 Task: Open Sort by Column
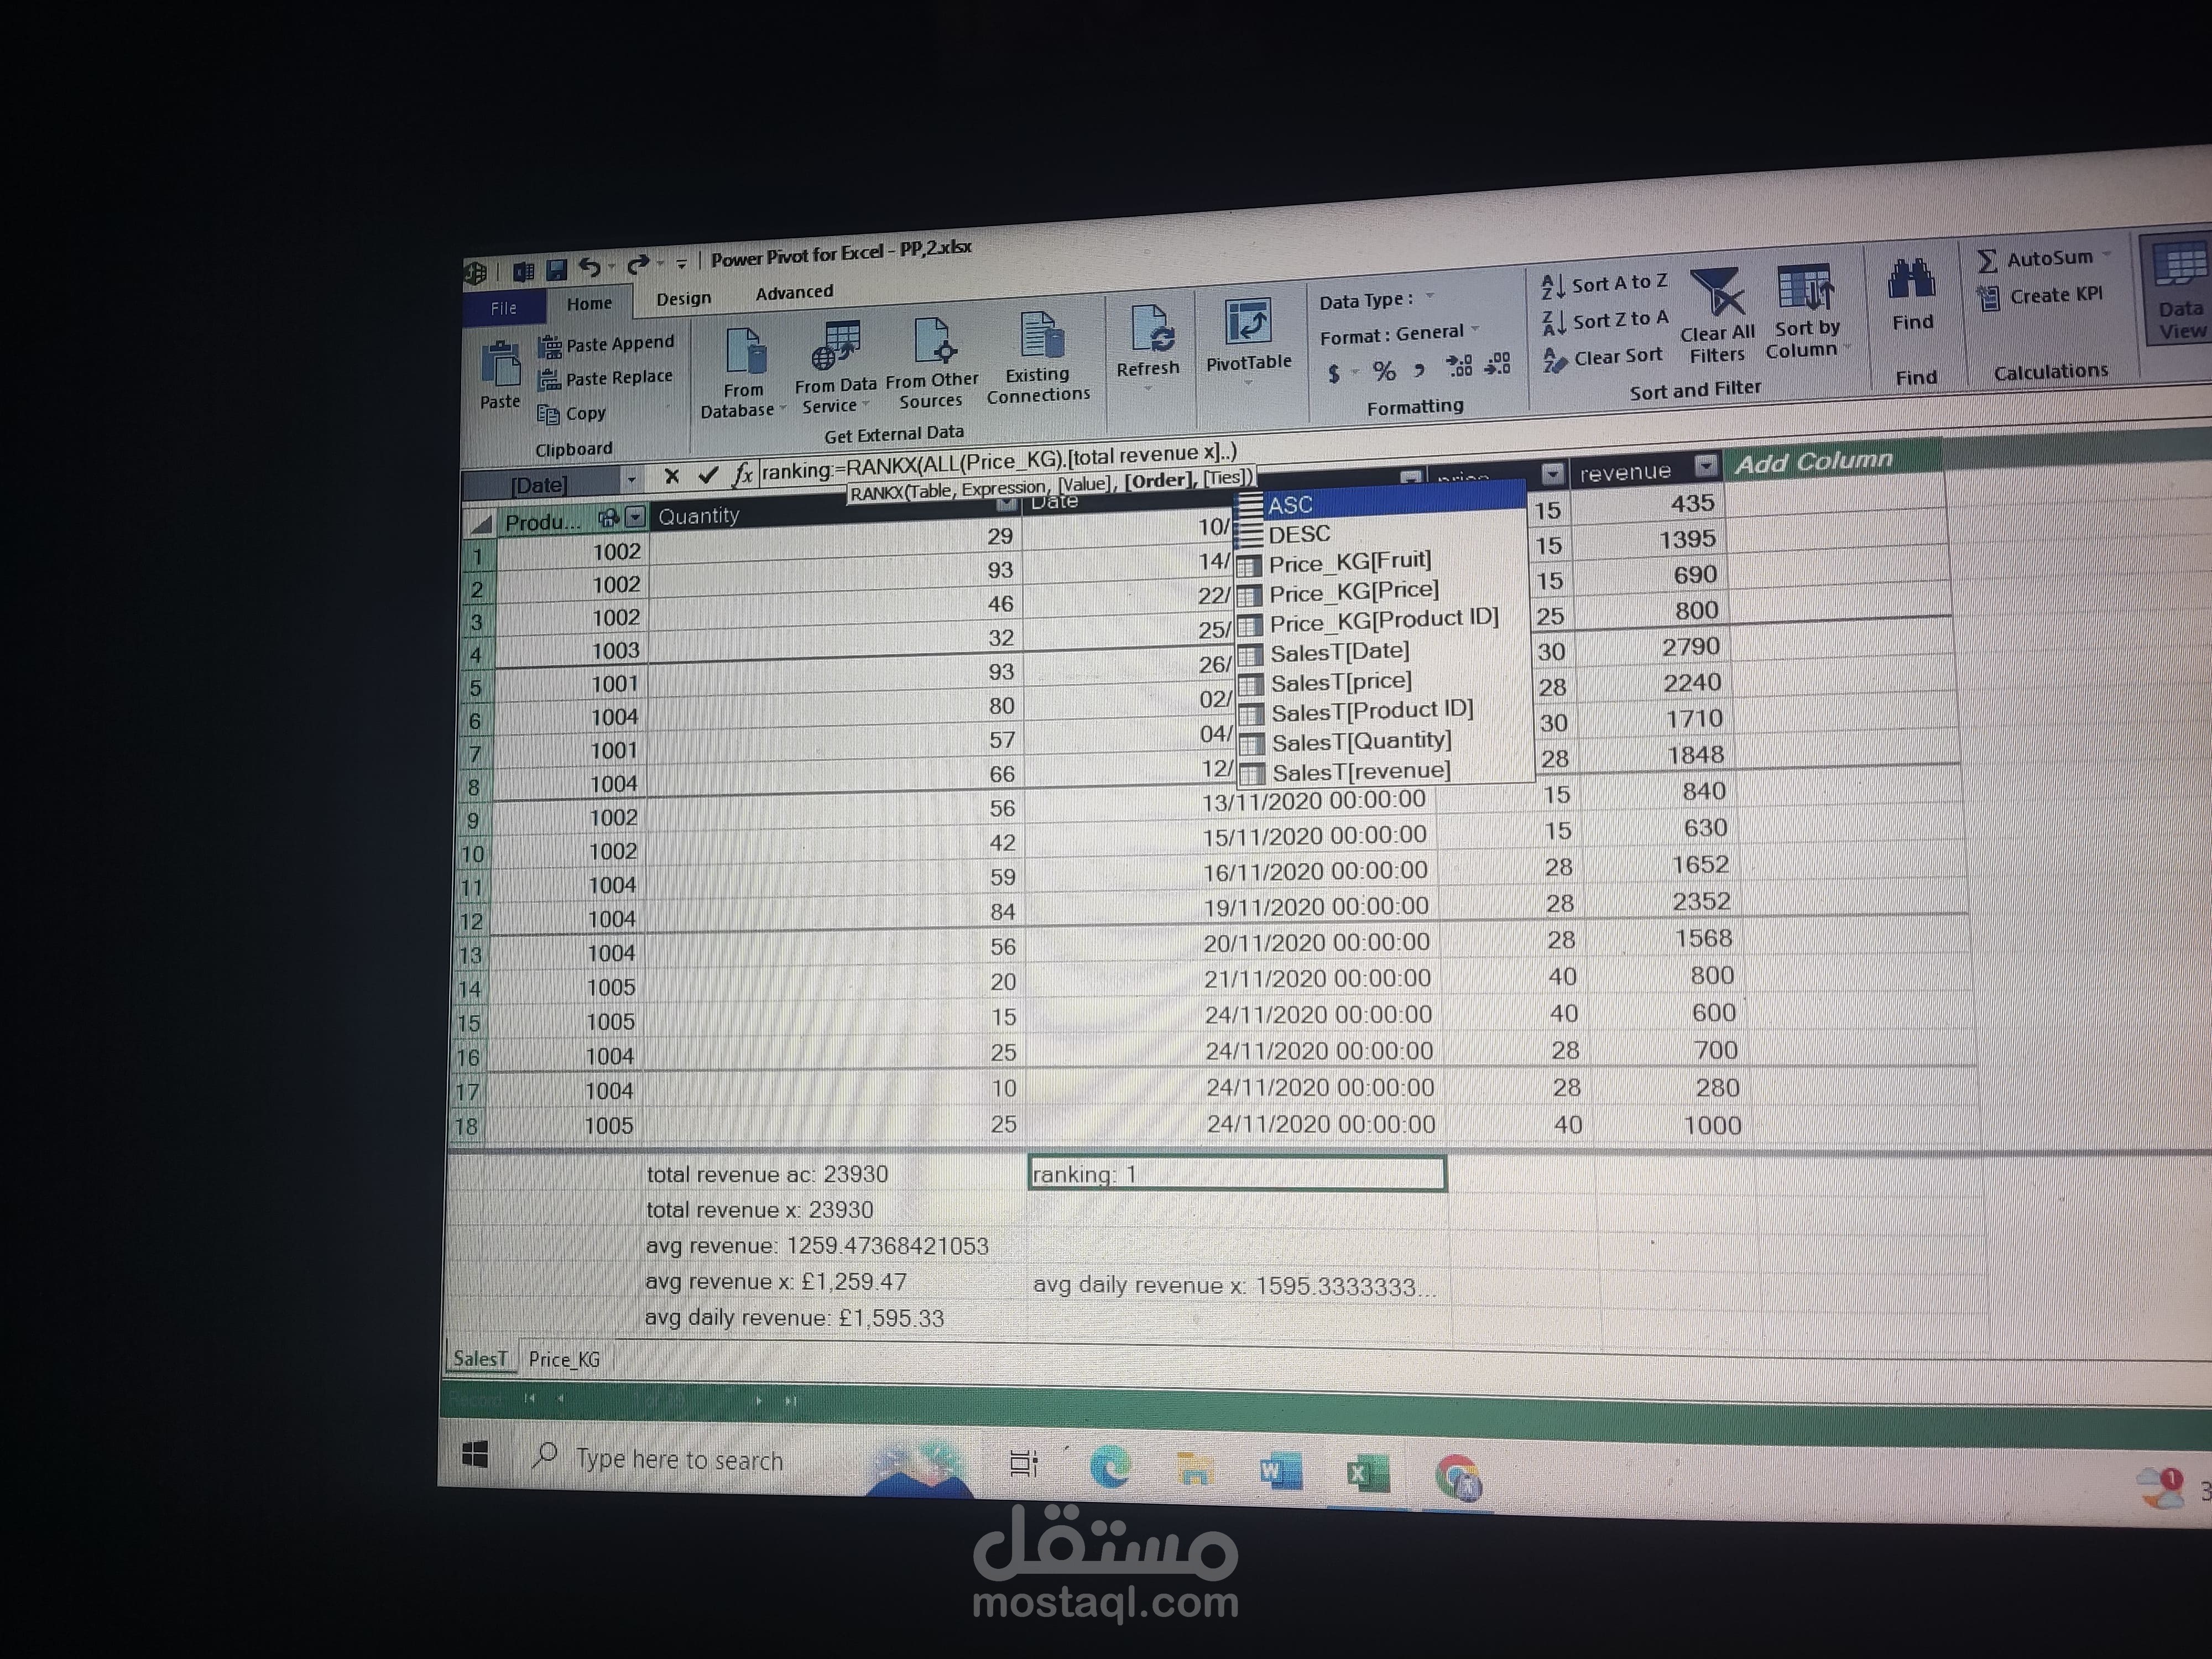[x=1804, y=311]
